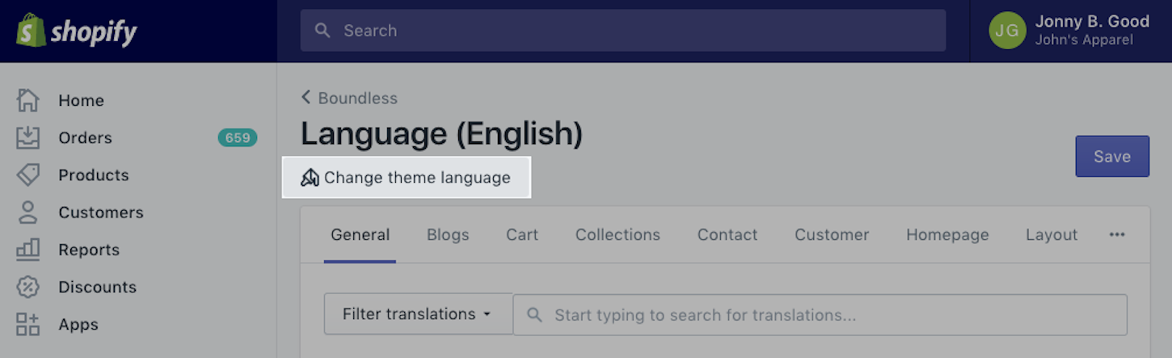Click the Customers person icon
The width and height of the screenshot is (1172, 358).
(27, 213)
